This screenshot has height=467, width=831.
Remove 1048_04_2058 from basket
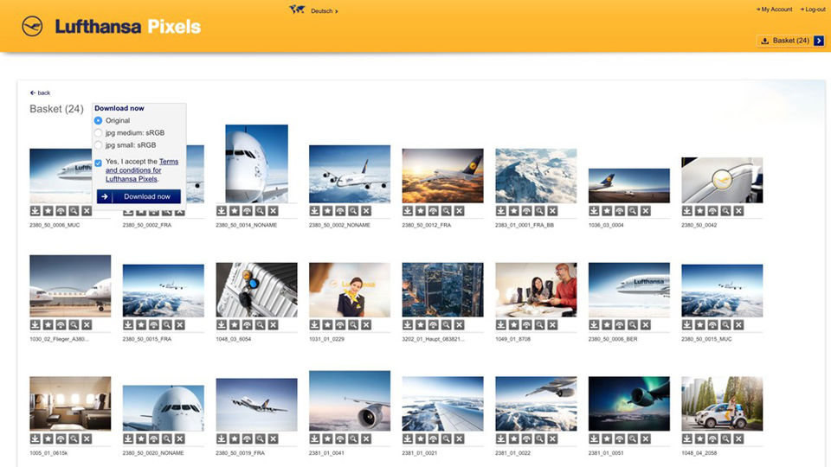pos(738,438)
